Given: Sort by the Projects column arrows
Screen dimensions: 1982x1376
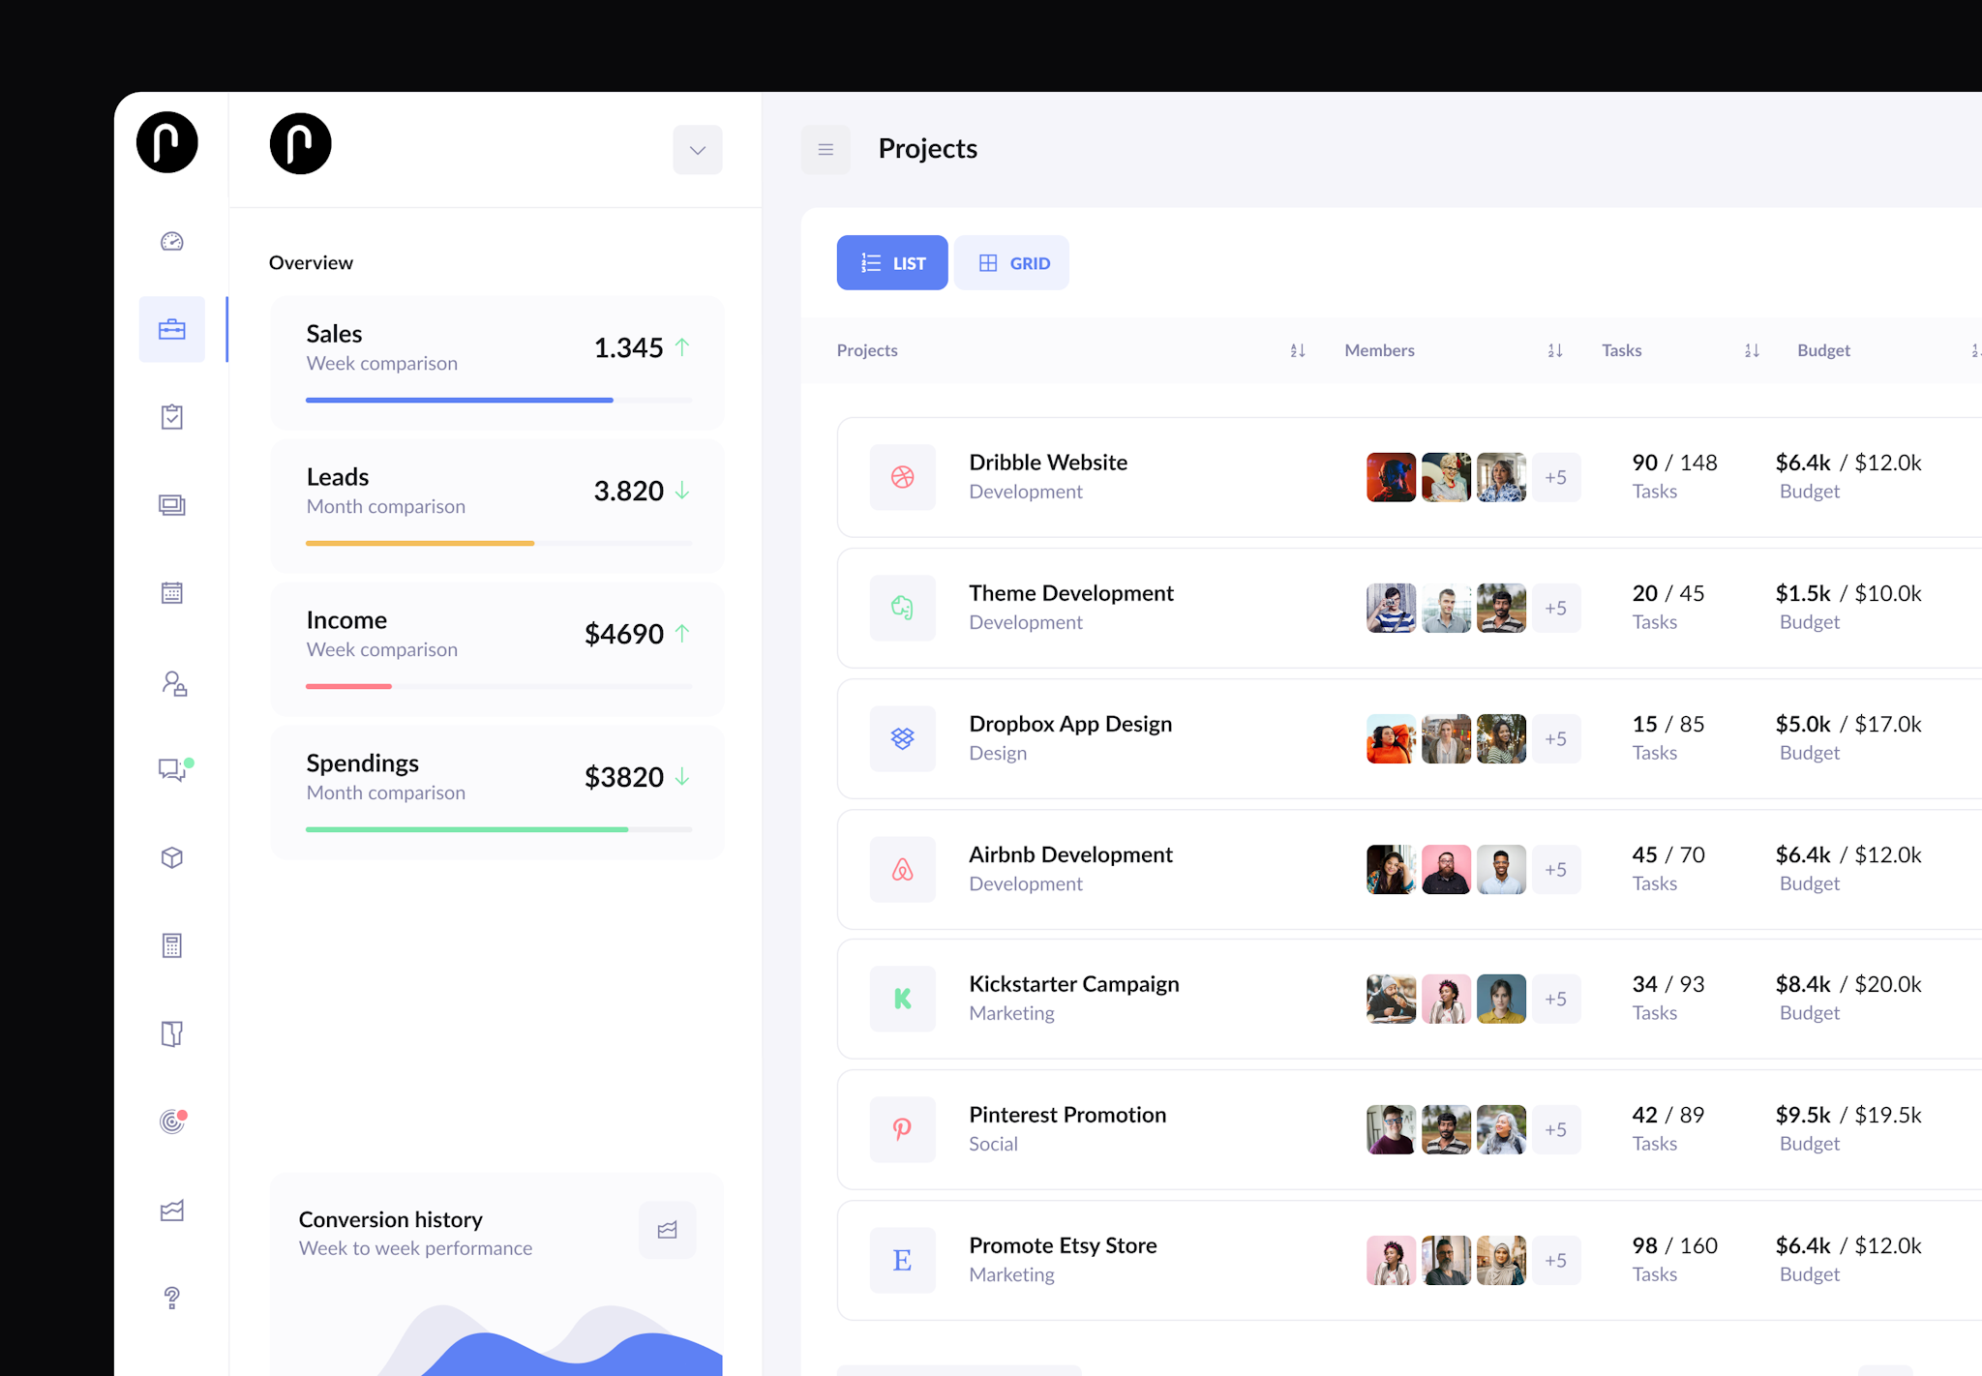Looking at the screenshot, I should click(x=1298, y=350).
